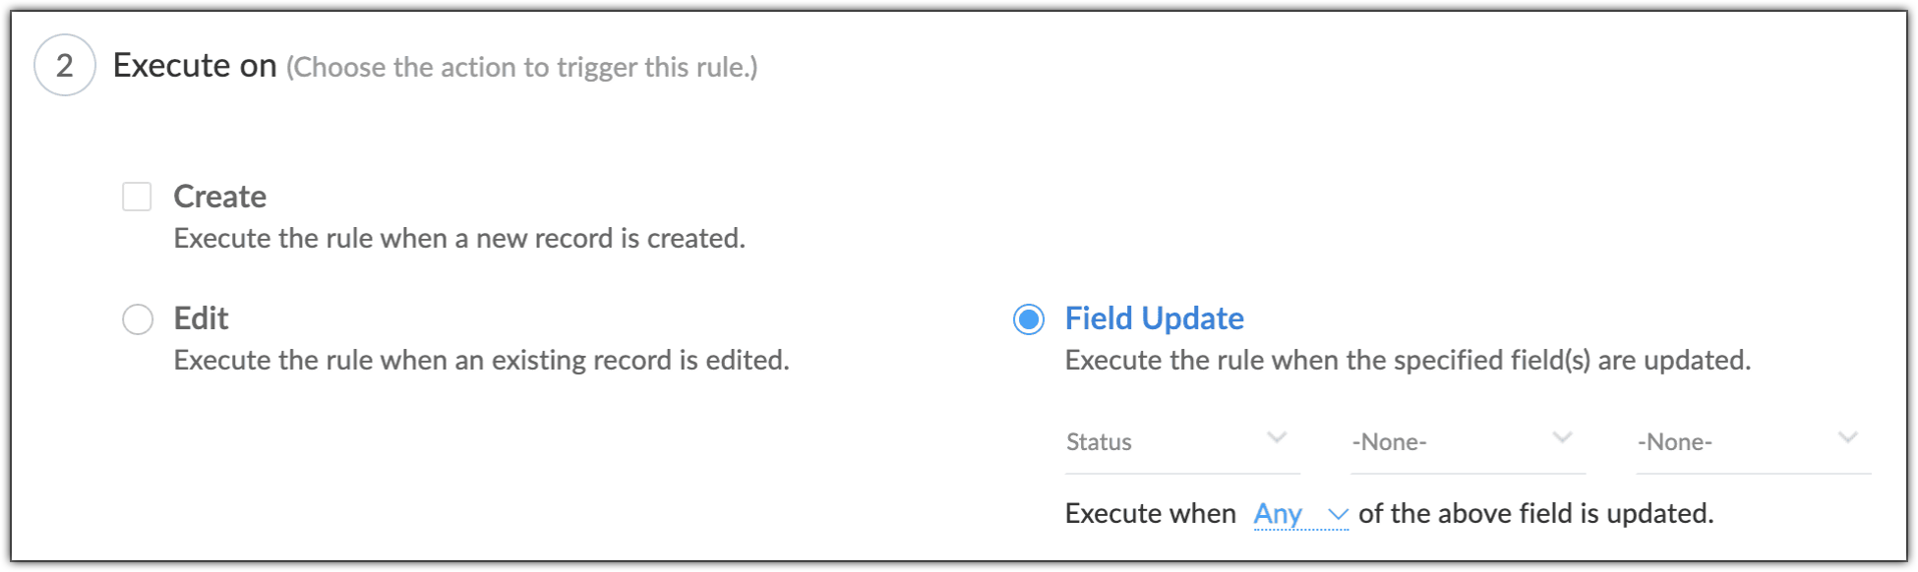Click the chevron arrow beside Status
The height and width of the screenshot is (572, 1918).
click(x=1277, y=438)
